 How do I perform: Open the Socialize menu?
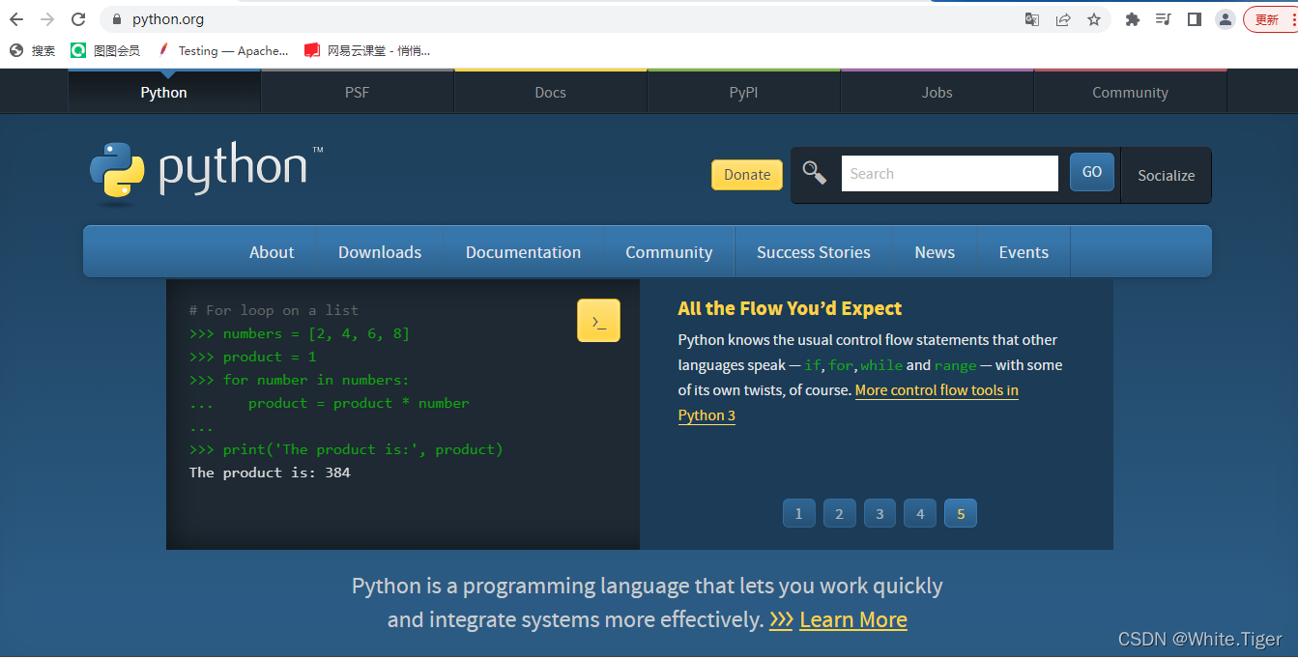(x=1167, y=175)
